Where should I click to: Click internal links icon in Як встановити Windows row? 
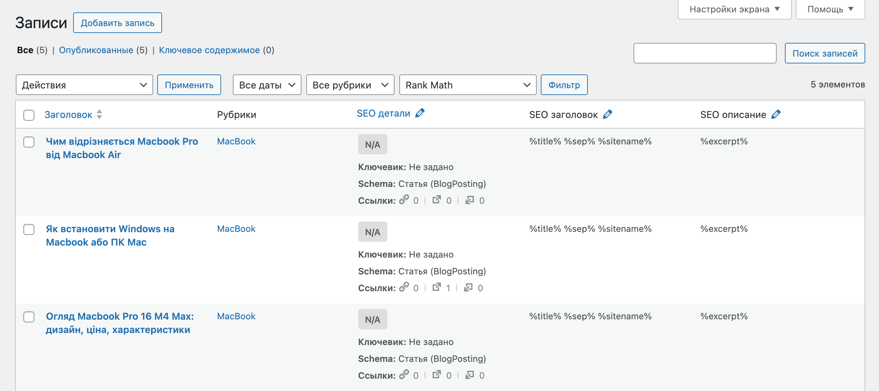[404, 287]
